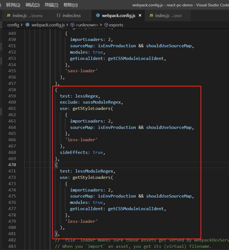Click closing bracket on line 481
The height and width of the screenshot is (250, 229).
coord(56,234)
